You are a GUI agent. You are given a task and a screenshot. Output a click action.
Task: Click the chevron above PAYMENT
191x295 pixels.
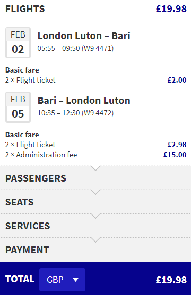95,240
